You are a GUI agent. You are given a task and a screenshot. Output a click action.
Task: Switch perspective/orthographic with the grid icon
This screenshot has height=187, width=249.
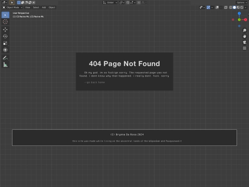(244, 48)
